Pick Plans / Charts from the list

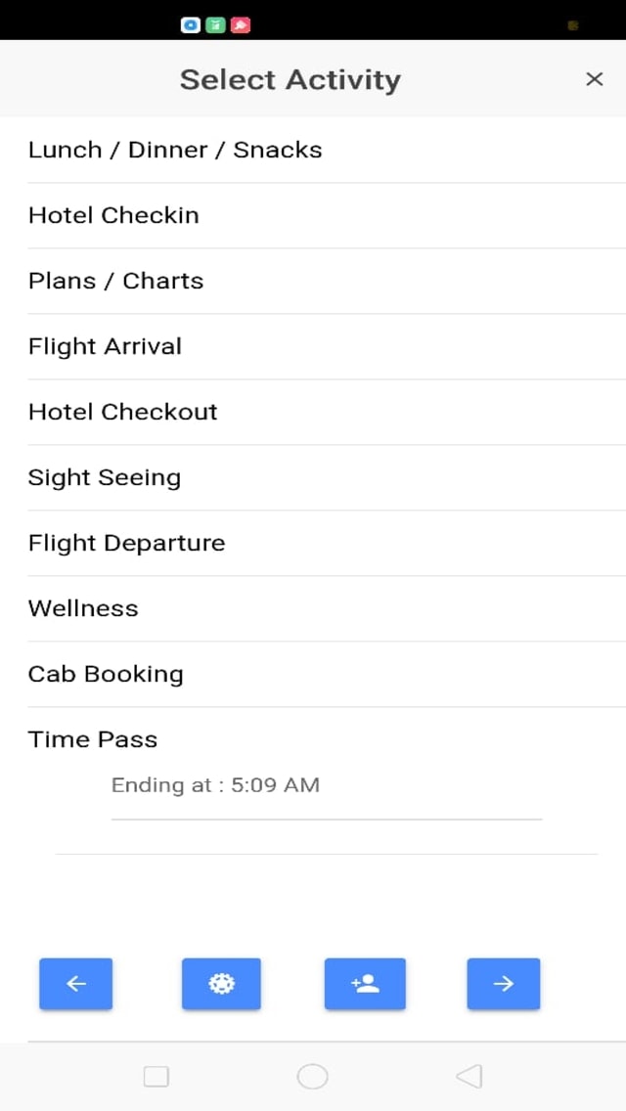coord(115,281)
